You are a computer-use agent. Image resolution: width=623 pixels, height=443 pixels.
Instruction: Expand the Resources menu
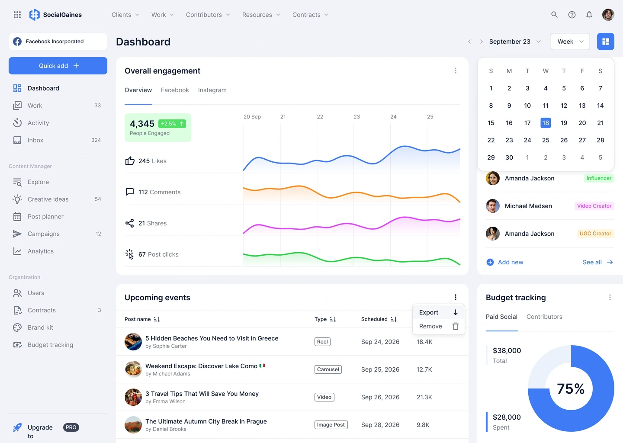pos(261,15)
